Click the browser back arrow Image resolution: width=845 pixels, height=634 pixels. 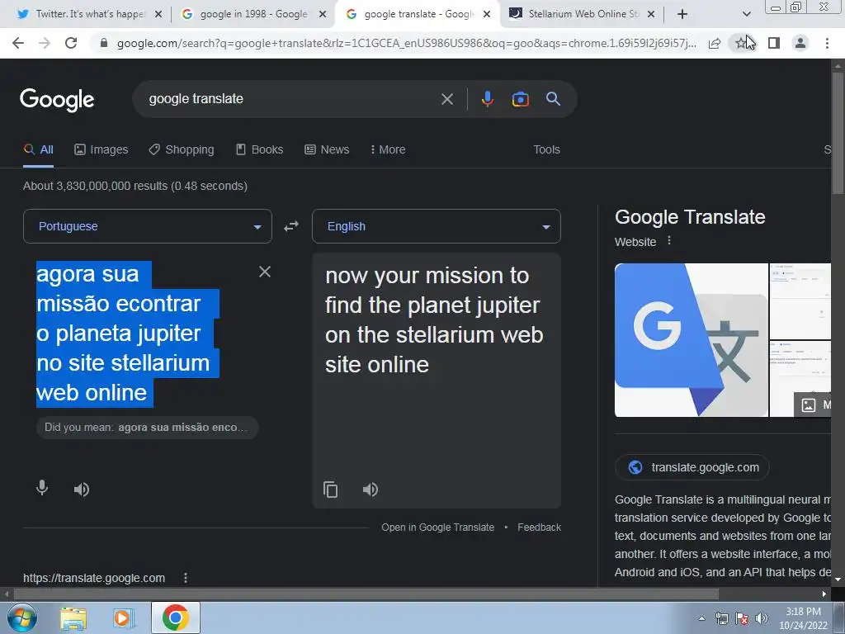tap(18, 43)
